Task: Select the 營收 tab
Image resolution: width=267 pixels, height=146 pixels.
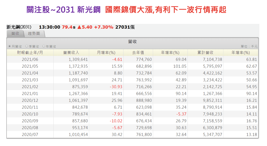Action: pyautogui.click(x=15, y=34)
